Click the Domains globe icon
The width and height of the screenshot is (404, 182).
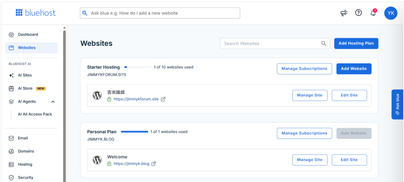tap(11, 151)
